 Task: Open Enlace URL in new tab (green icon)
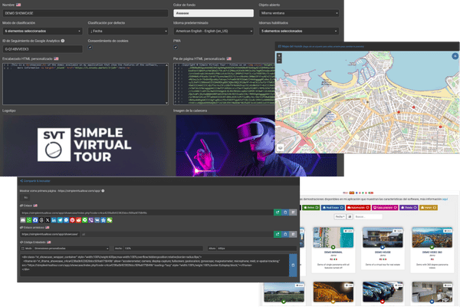point(278,212)
